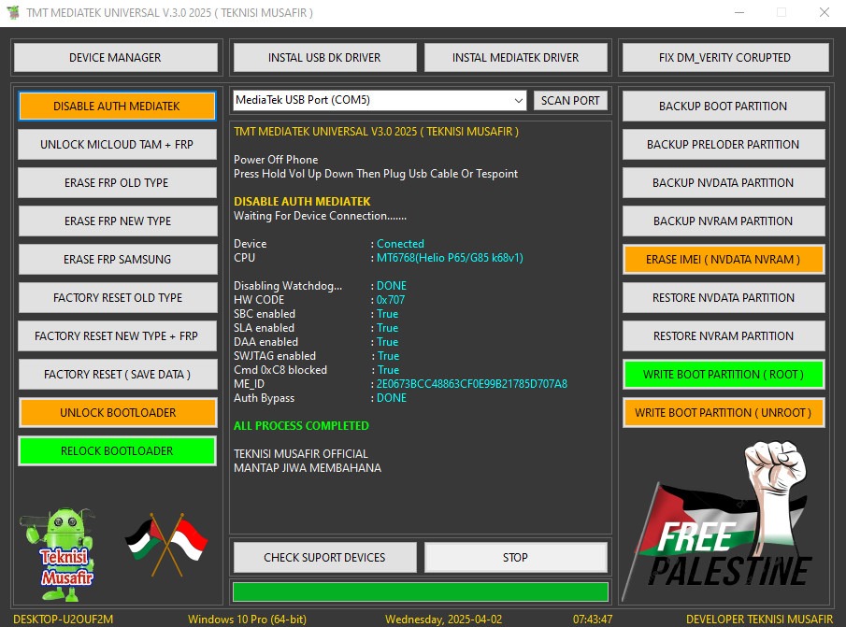Start Factory Reset New Type + FRP
Screen dimensions: 846x627
click(x=117, y=335)
